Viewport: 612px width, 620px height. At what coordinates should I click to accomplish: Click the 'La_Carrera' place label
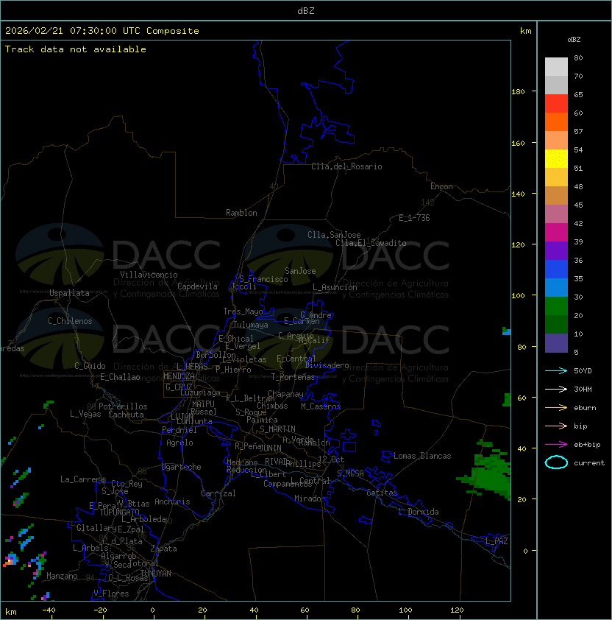tap(82, 479)
